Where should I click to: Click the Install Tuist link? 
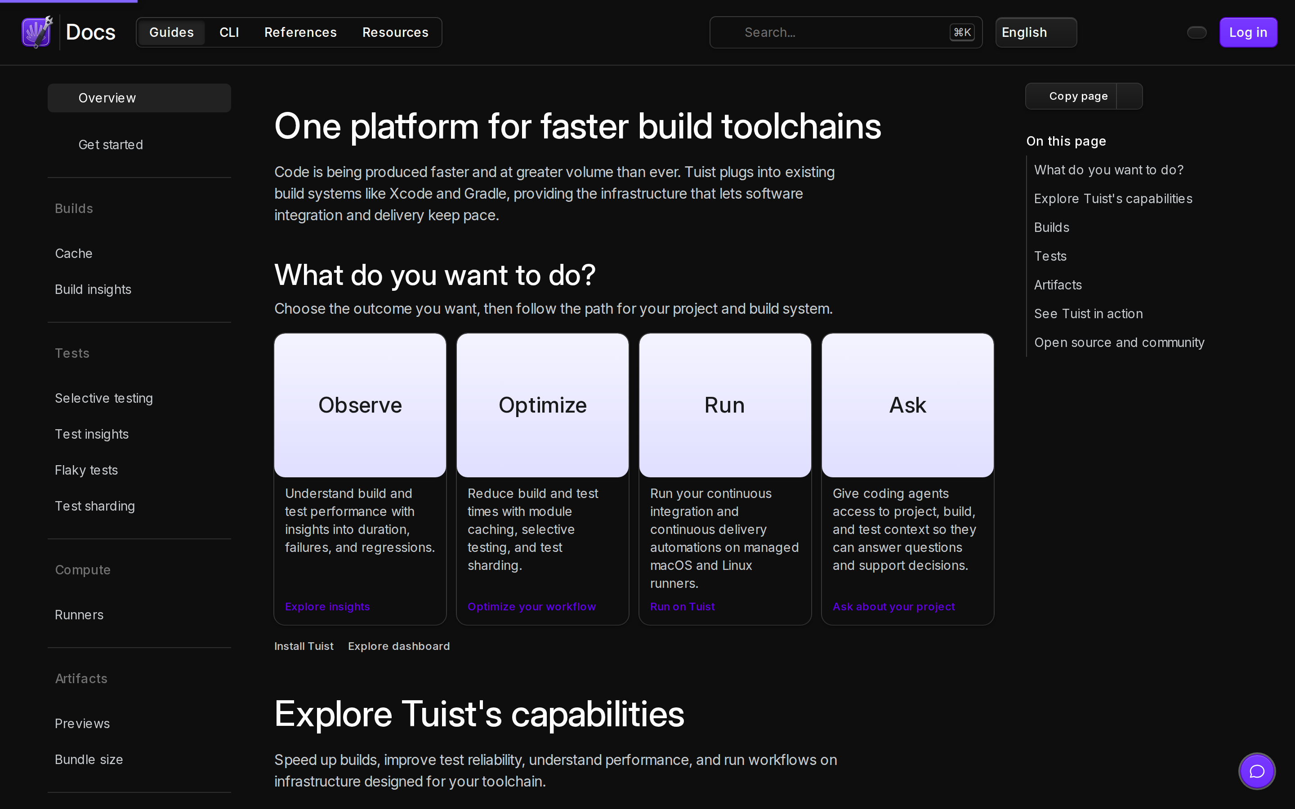point(304,646)
